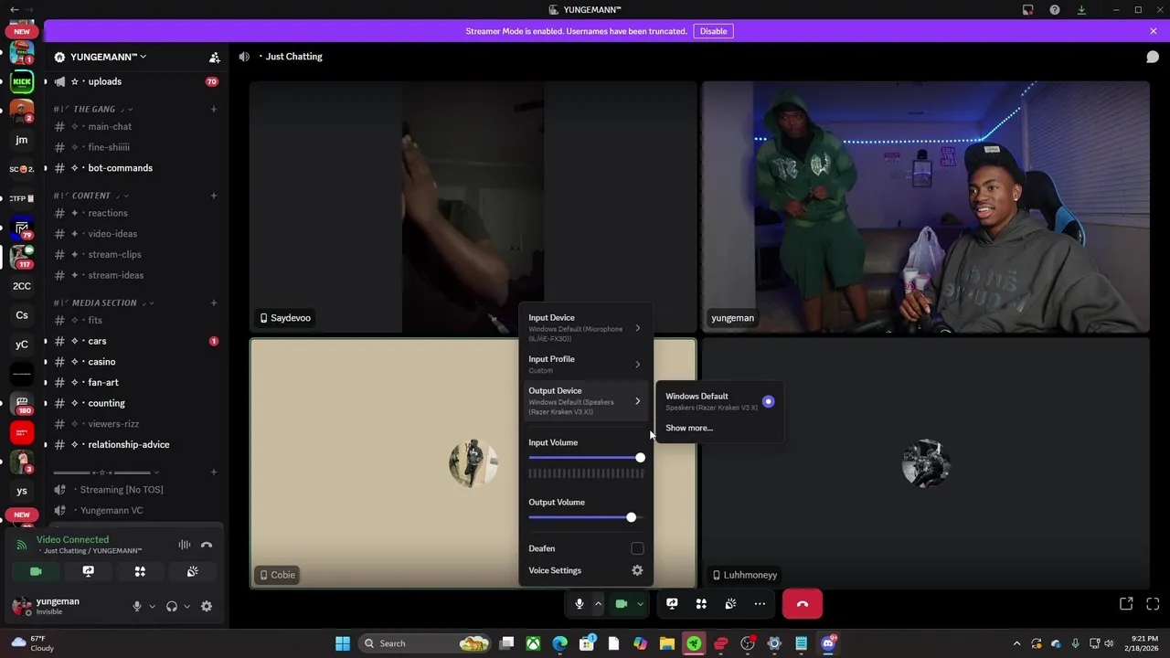Share your screen from bottom call bar
The height and width of the screenshot is (658, 1170).
[672, 604]
